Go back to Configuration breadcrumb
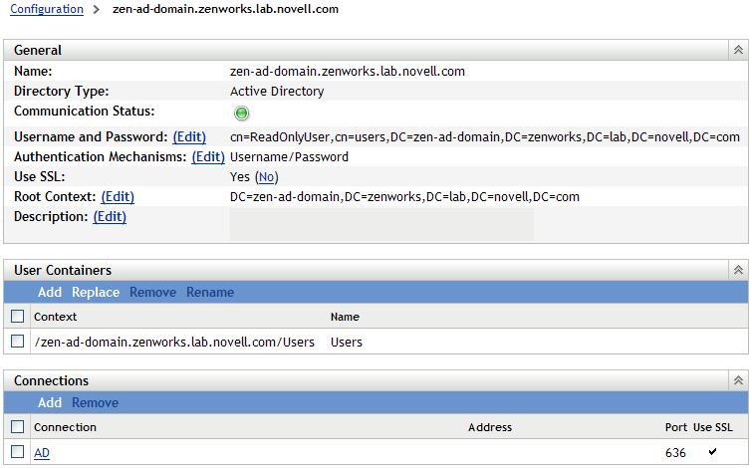 coord(47,9)
